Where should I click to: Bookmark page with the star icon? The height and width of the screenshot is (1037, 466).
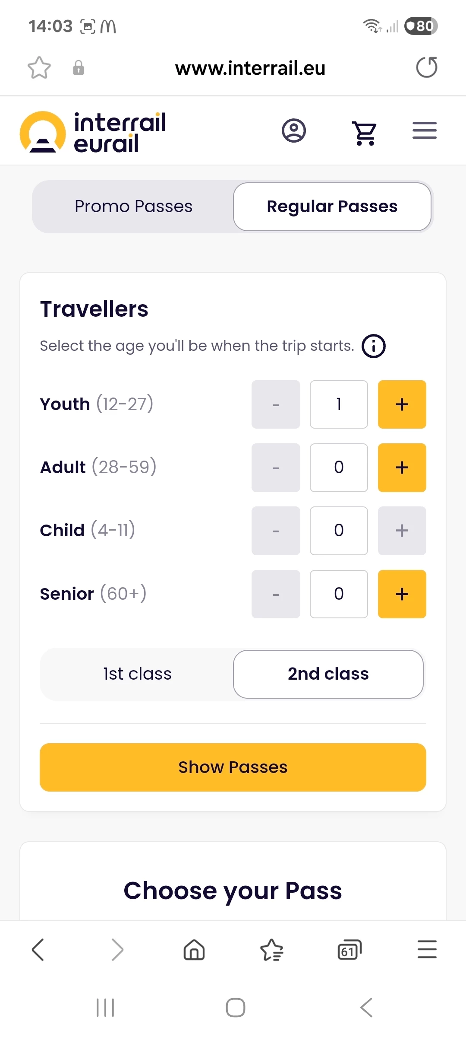point(39,68)
